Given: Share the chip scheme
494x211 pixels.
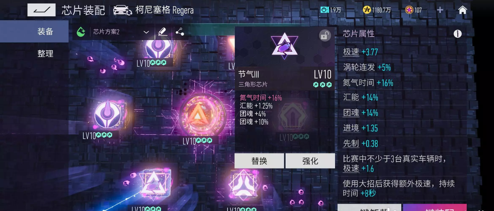Looking at the screenshot, I should [x=180, y=32].
